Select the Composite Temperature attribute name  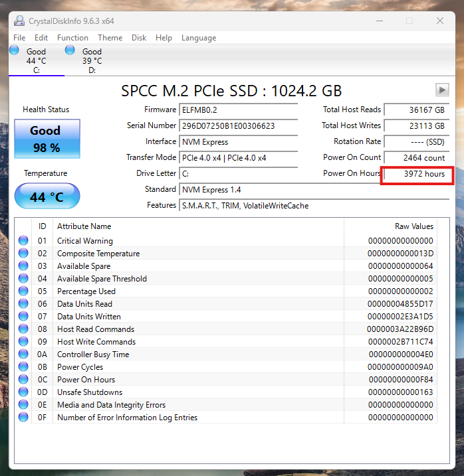tap(98, 254)
